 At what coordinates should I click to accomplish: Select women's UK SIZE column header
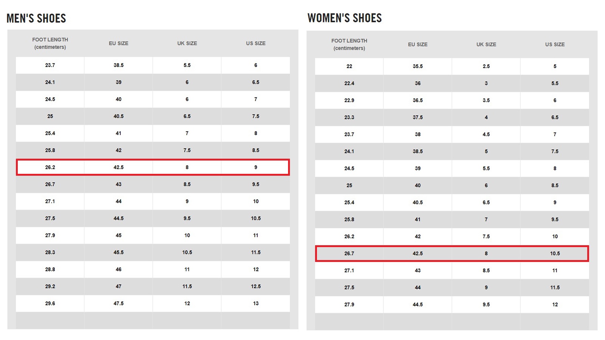[486, 45]
